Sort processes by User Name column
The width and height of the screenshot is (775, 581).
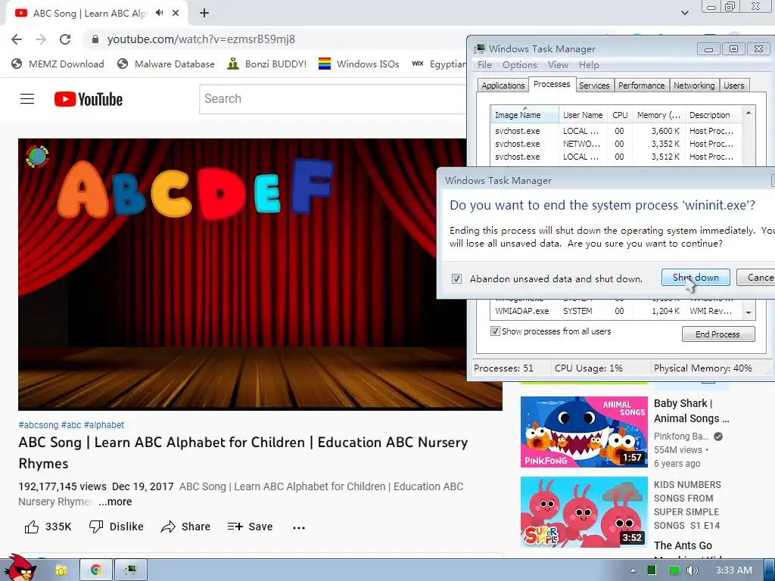pyautogui.click(x=583, y=115)
